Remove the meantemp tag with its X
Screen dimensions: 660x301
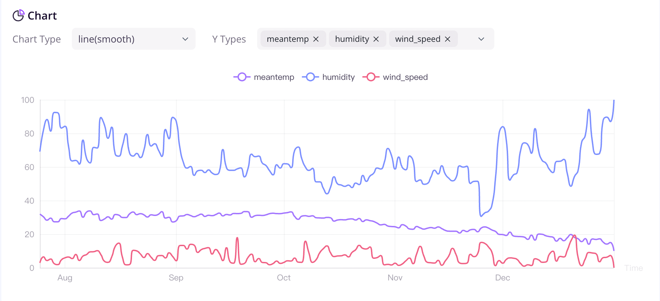[x=316, y=39]
